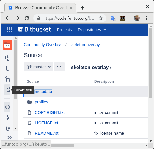Open a new browser tab
This screenshot has width=154, height=149.
point(82,8)
